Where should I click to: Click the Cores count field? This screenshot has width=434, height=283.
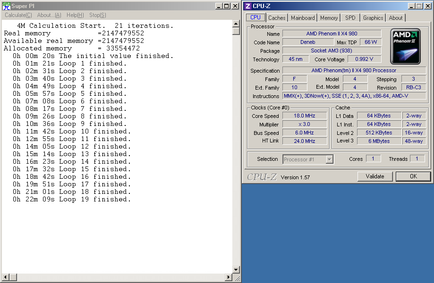tap(373, 158)
